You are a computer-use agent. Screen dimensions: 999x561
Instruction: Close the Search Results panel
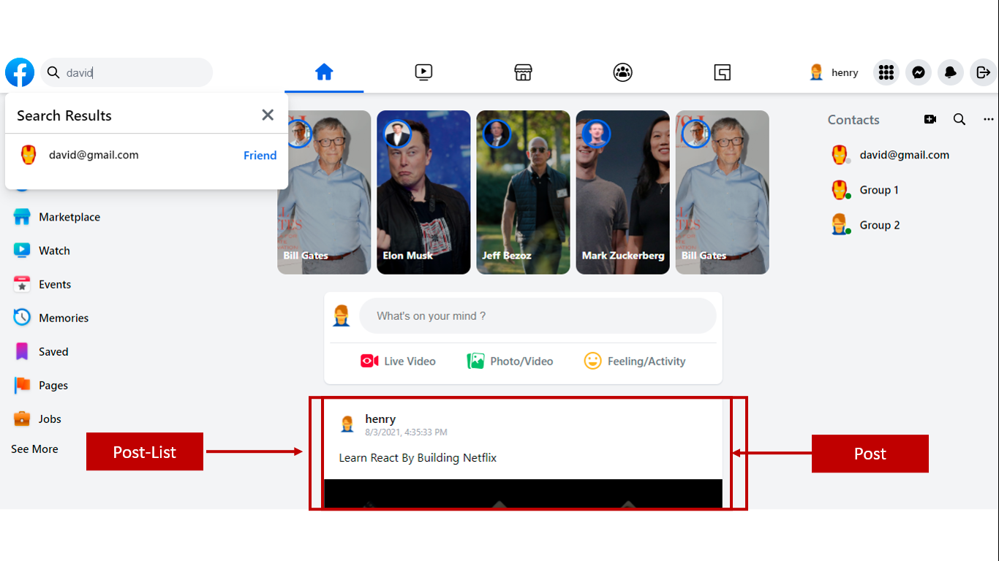coord(268,115)
